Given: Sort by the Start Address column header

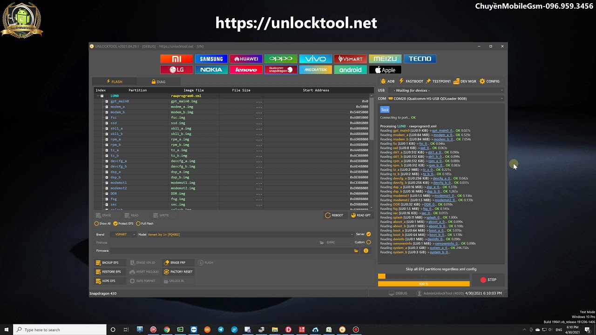Looking at the screenshot, I should click(316, 90).
